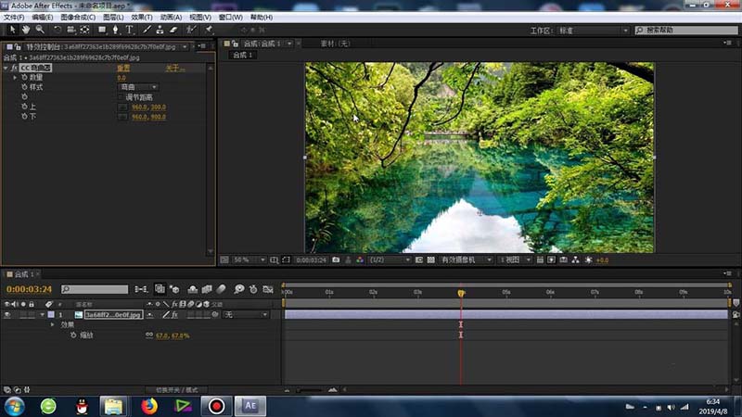Select the Rectangle mask tool
Screen dimensions: 742x417
(x=102, y=30)
